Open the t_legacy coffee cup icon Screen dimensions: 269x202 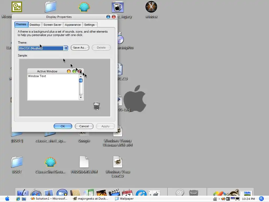pyautogui.click(x=118, y=7)
